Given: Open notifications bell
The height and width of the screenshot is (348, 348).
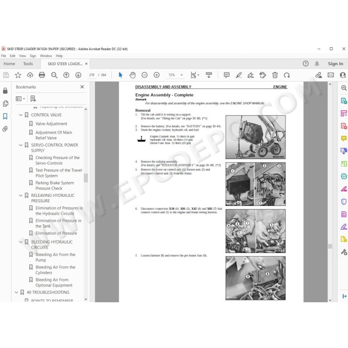Looking at the screenshot, I should click(317, 64).
